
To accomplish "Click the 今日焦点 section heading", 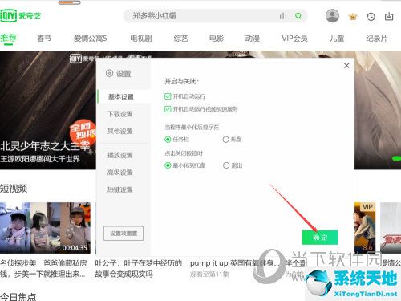I will 18,296.
